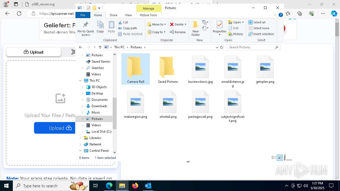The image size is (340, 191).
Task: Select Downloads in navigation pane
Action: coord(99,106)
